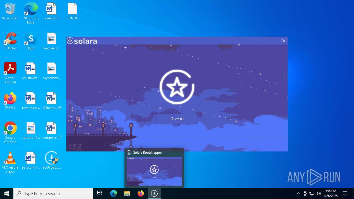This screenshot has height=199, width=354.
Task: Select the Microsoft Edge desktop shortcut
Action: [31, 13]
